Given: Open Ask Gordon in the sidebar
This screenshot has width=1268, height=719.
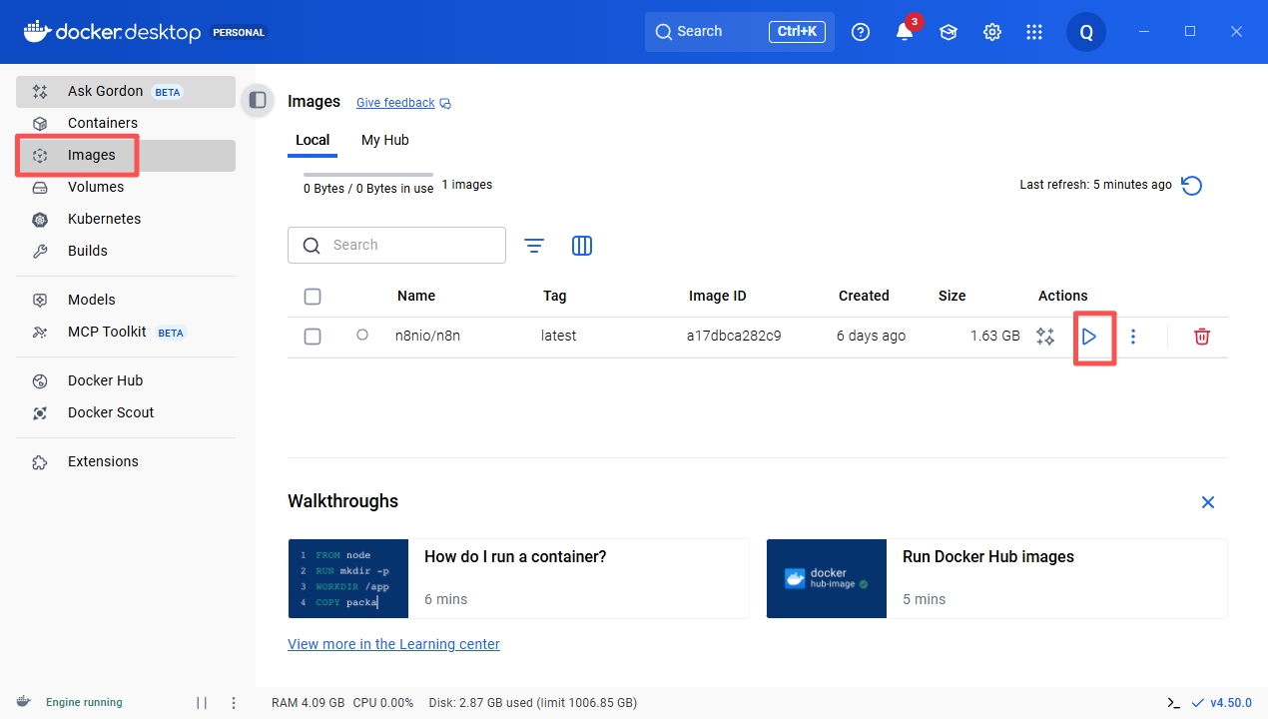Looking at the screenshot, I should pyautogui.click(x=126, y=92).
